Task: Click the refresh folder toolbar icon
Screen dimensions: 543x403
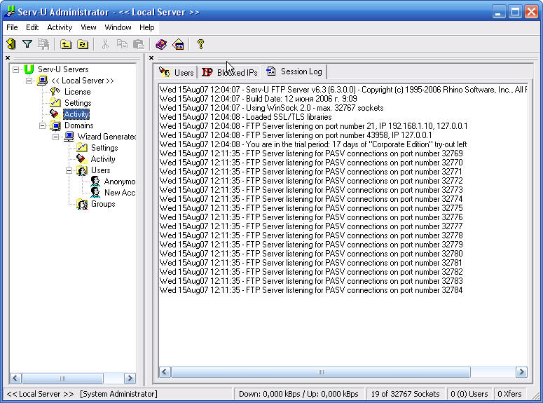Action: click(83, 44)
